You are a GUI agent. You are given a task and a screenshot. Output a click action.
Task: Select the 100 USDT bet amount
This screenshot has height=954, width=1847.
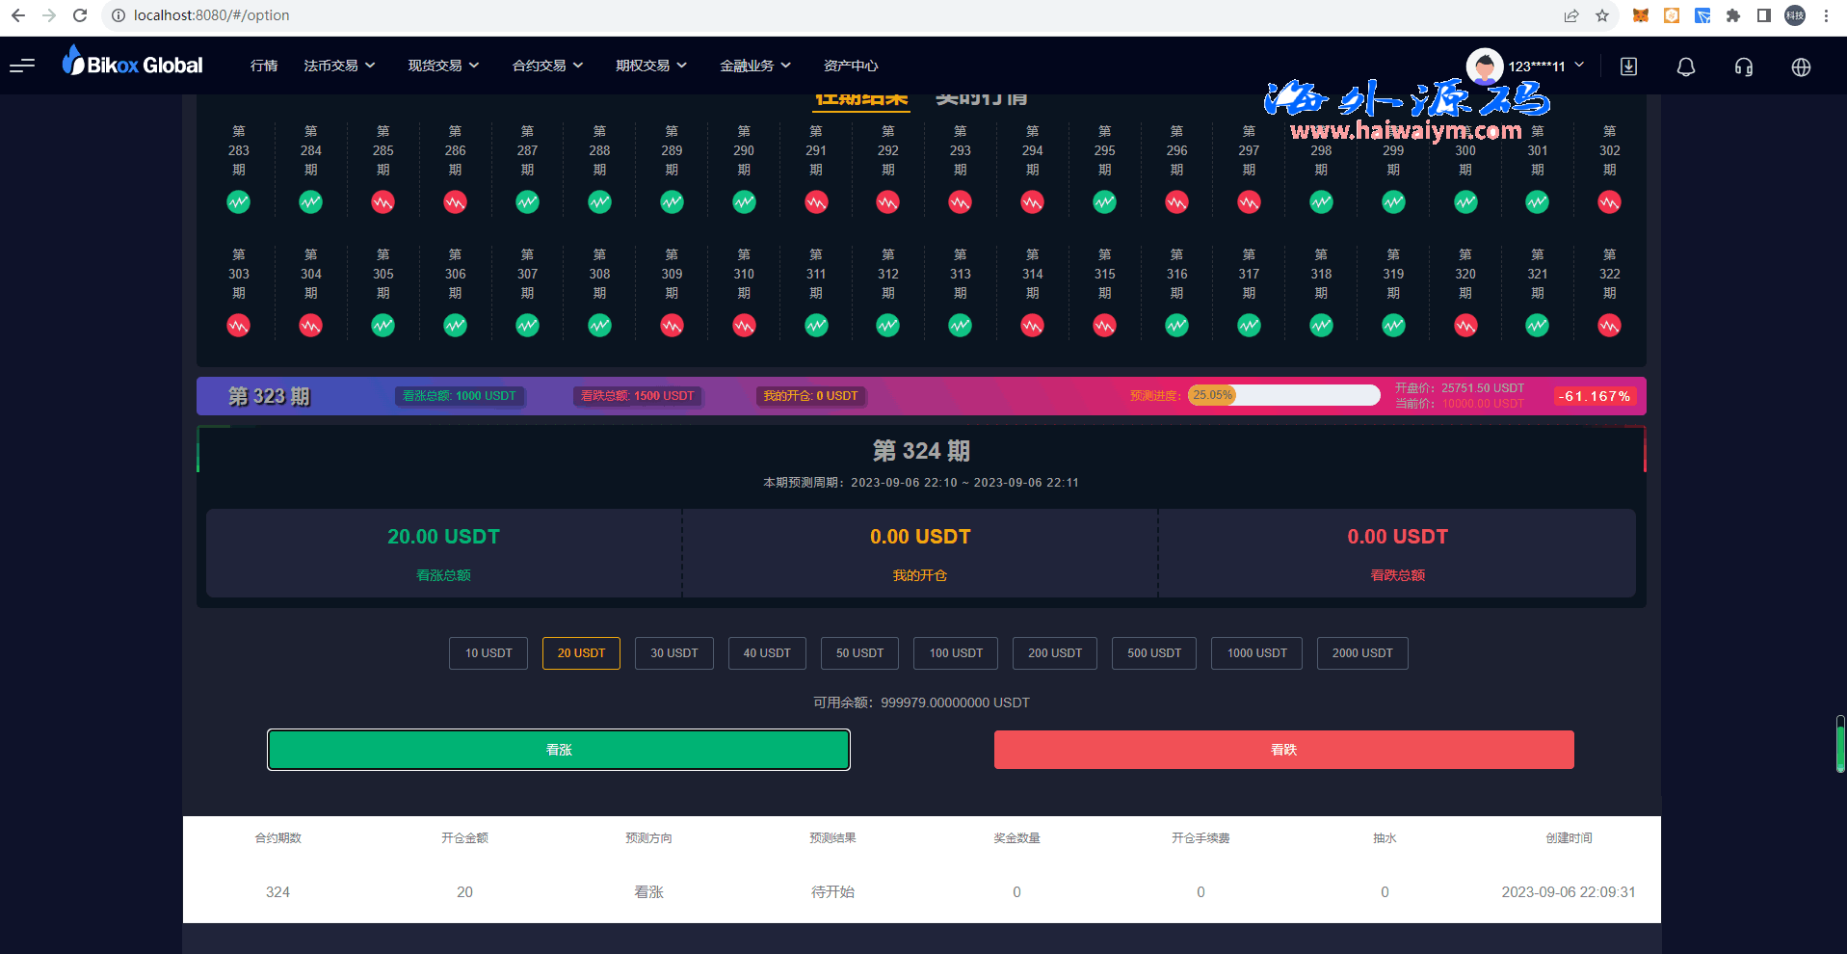[956, 653]
